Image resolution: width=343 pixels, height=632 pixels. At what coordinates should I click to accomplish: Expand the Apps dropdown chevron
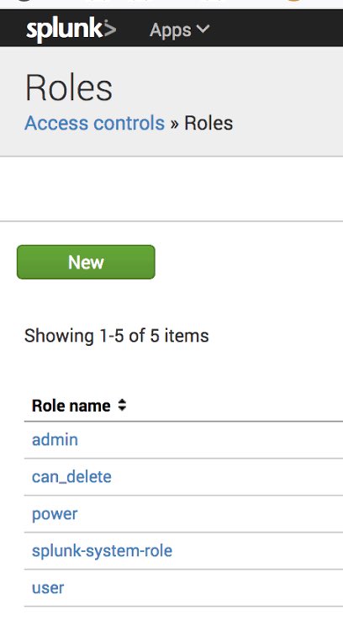203,29
